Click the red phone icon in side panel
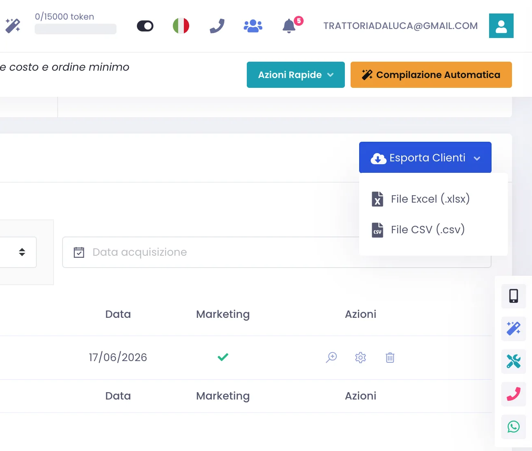Viewport: 532px width, 451px height. (514, 394)
